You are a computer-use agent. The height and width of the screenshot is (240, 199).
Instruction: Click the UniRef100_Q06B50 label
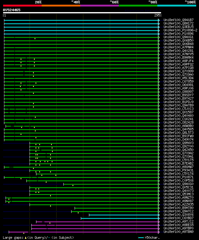coord(178,41)
